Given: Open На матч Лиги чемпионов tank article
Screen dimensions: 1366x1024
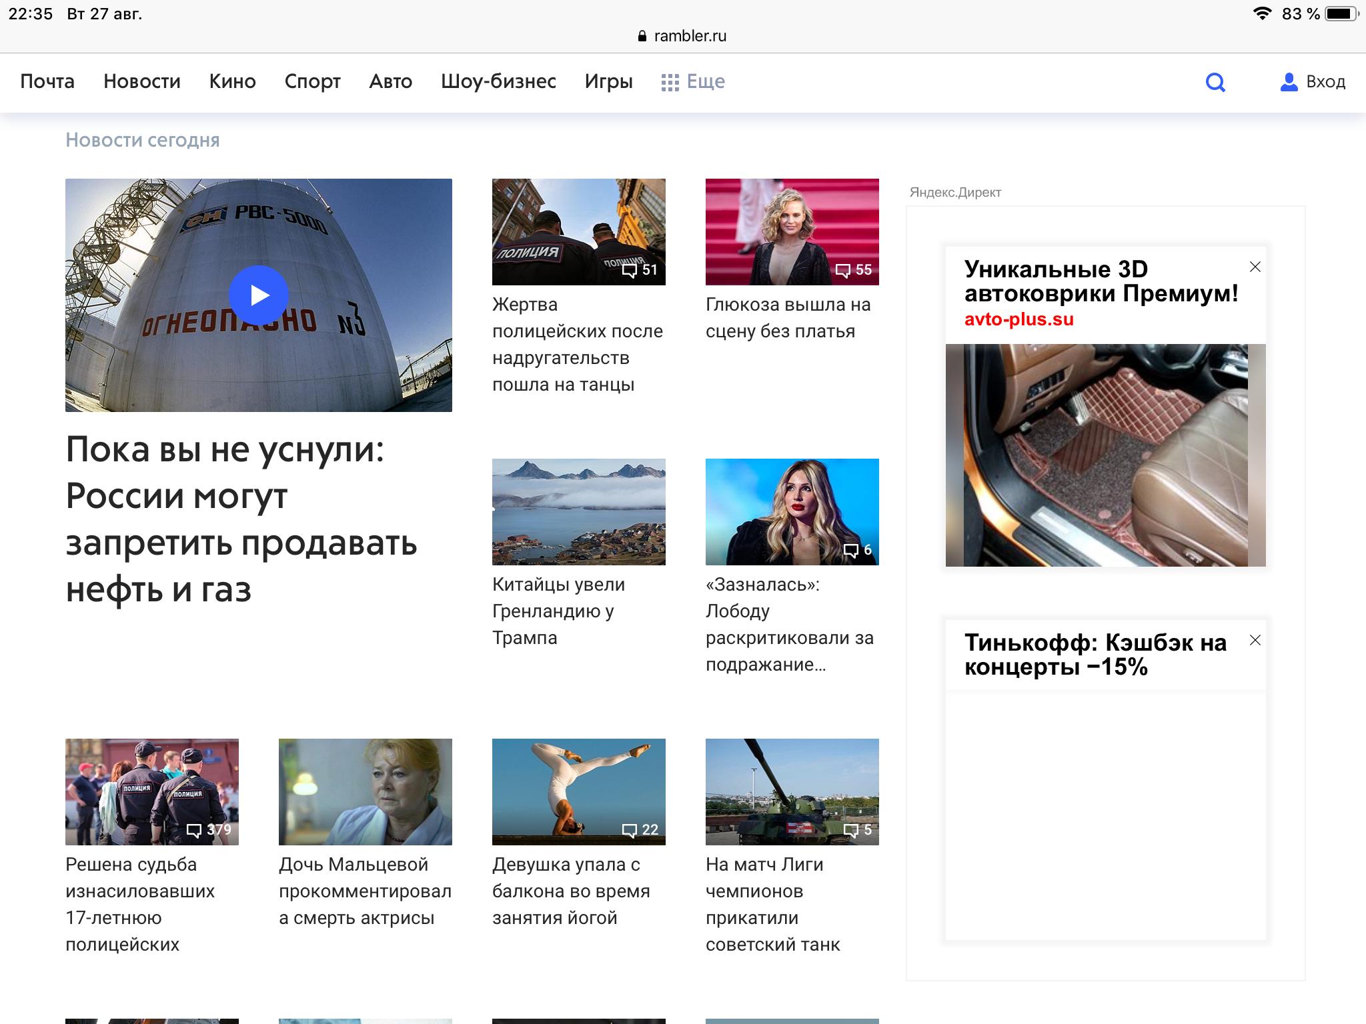Looking at the screenshot, I should tap(773, 905).
